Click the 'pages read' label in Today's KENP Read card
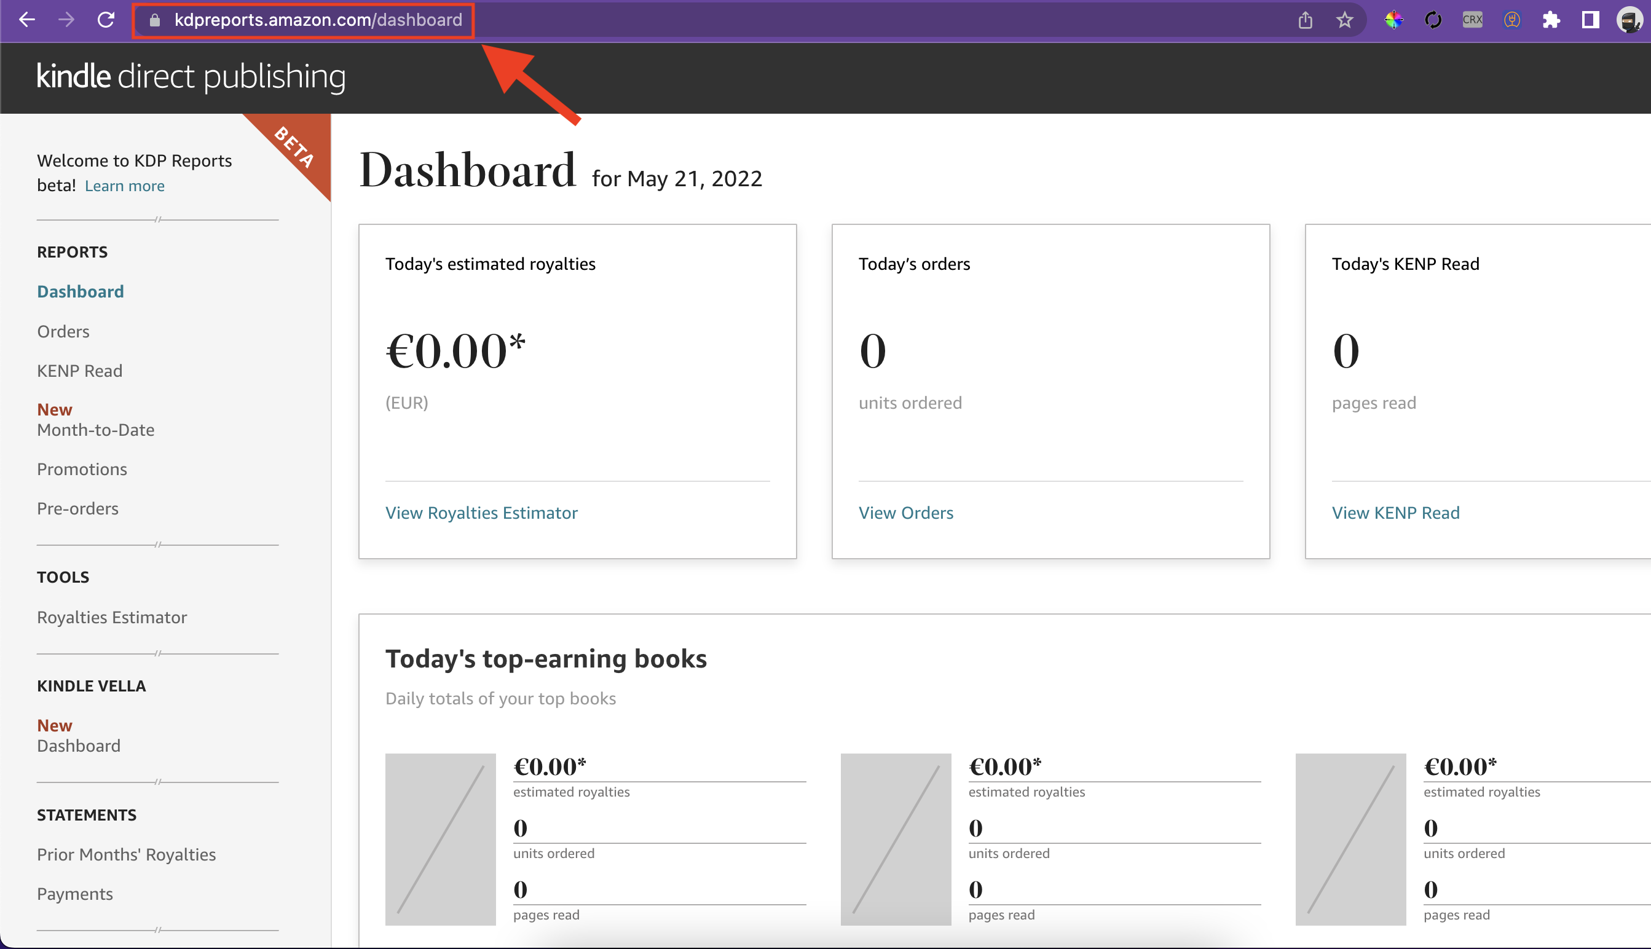This screenshot has width=1651, height=949. pyautogui.click(x=1374, y=403)
